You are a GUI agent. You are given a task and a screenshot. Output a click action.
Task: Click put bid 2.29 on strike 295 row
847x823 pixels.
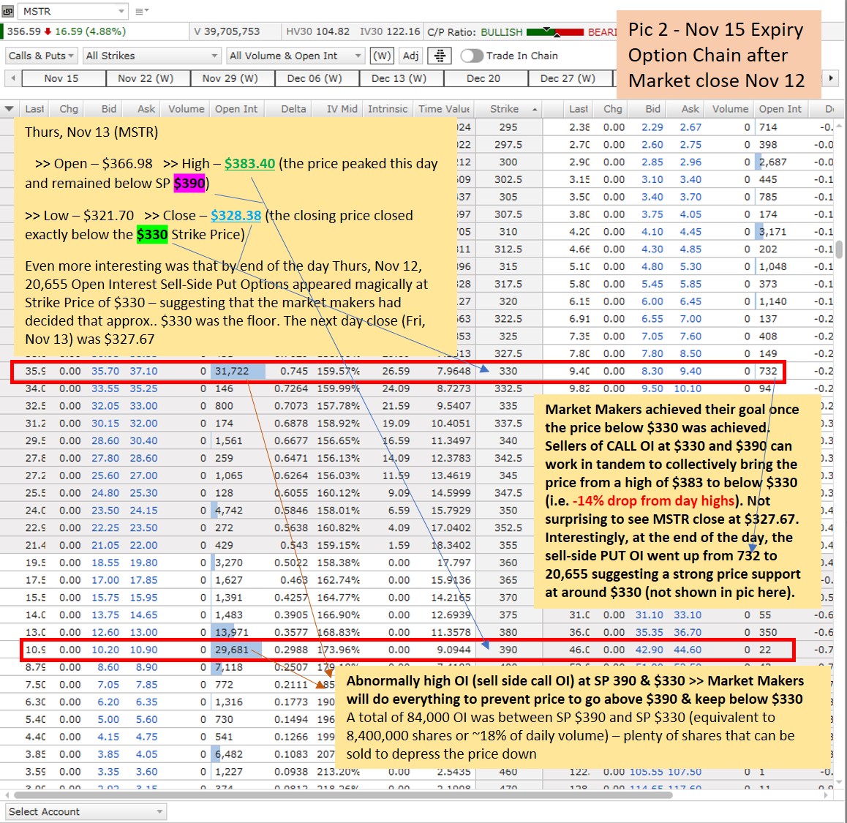652,127
